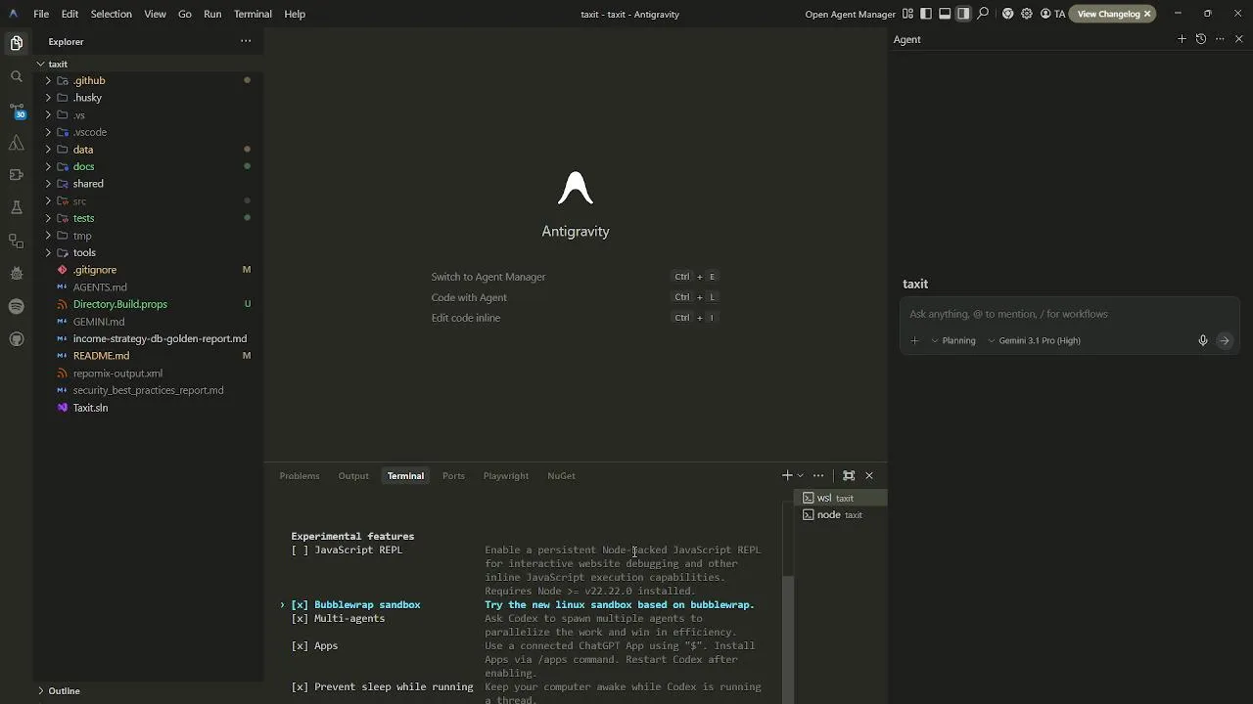The width and height of the screenshot is (1253, 704).
Task: Open the Planning mode dropdown
Action: click(x=953, y=340)
